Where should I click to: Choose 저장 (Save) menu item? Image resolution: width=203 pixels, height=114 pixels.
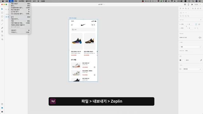pos(20,21)
